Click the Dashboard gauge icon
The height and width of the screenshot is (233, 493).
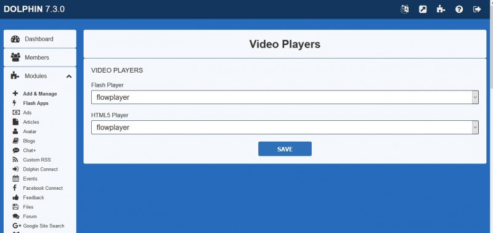(15, 39)
